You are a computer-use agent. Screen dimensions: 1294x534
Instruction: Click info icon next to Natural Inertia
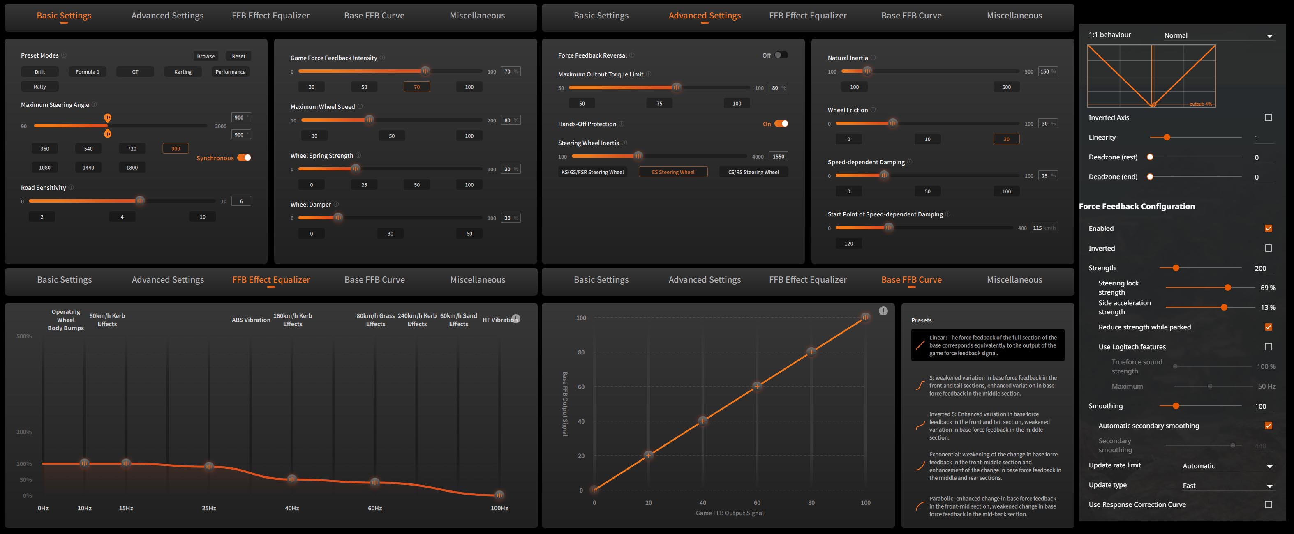873,58
